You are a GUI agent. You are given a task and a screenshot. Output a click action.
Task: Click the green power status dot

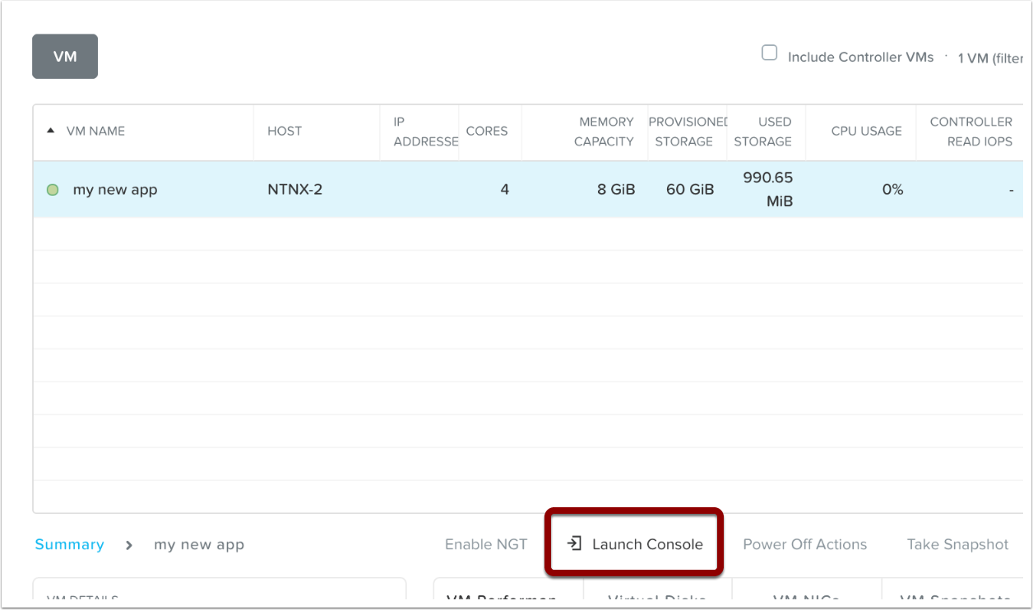pyautogui.click(x=53, y=190)
